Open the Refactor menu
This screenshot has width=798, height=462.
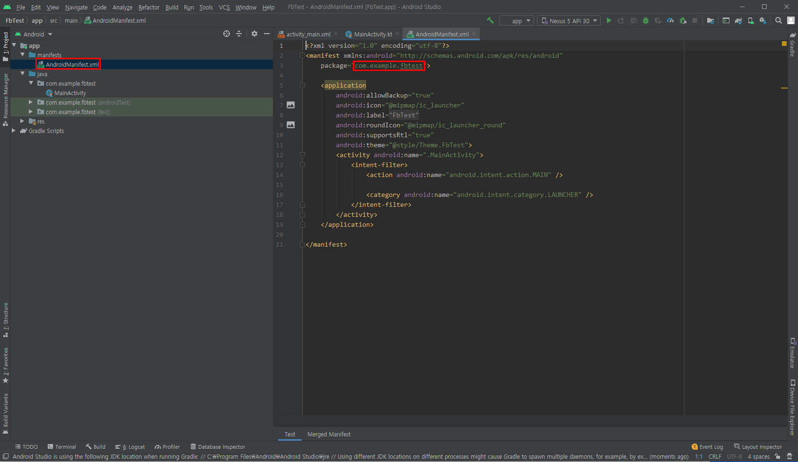[x=149, y=7]
